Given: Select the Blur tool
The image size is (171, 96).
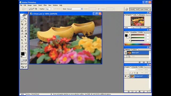Looking at the screenshot, I should coord(22,37).
